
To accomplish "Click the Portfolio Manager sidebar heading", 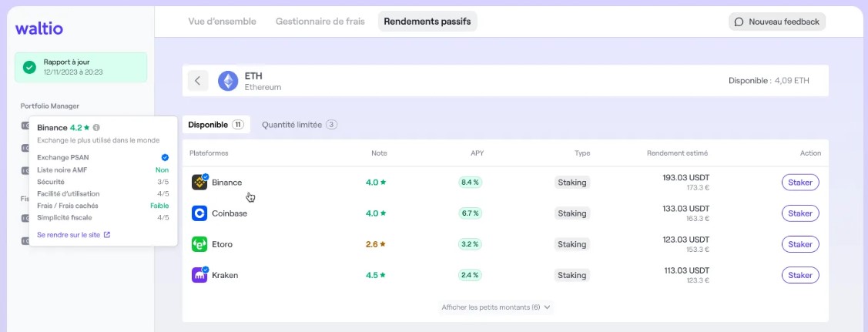I will click(50, 106).
